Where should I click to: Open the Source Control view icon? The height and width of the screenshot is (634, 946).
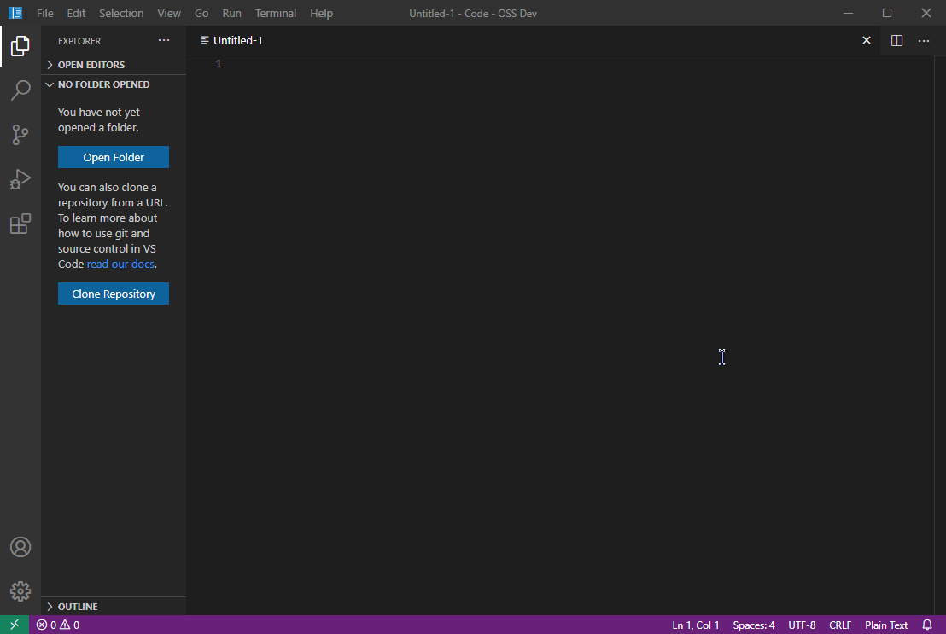[20, 135]
